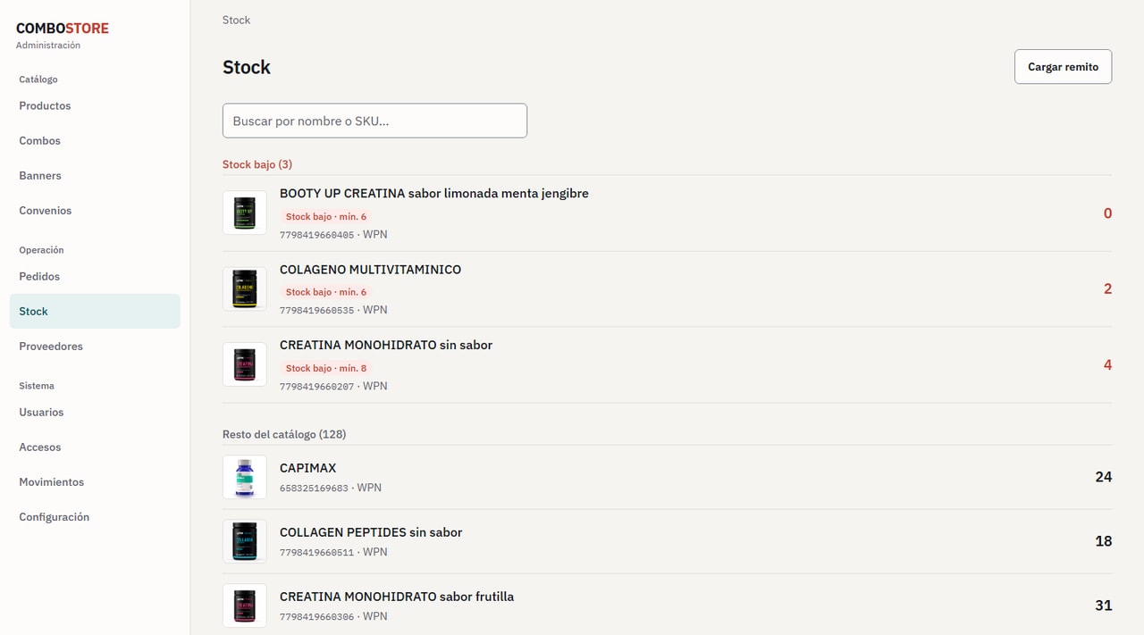The image size is (1144, 635).
Task: Click SKU 7798419660535 under COLAGENO MULTIVITAMINICO
Action: click(x=317, y=311)
